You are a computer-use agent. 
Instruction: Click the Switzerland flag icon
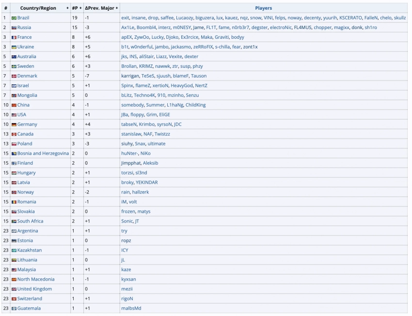point(14,299)
